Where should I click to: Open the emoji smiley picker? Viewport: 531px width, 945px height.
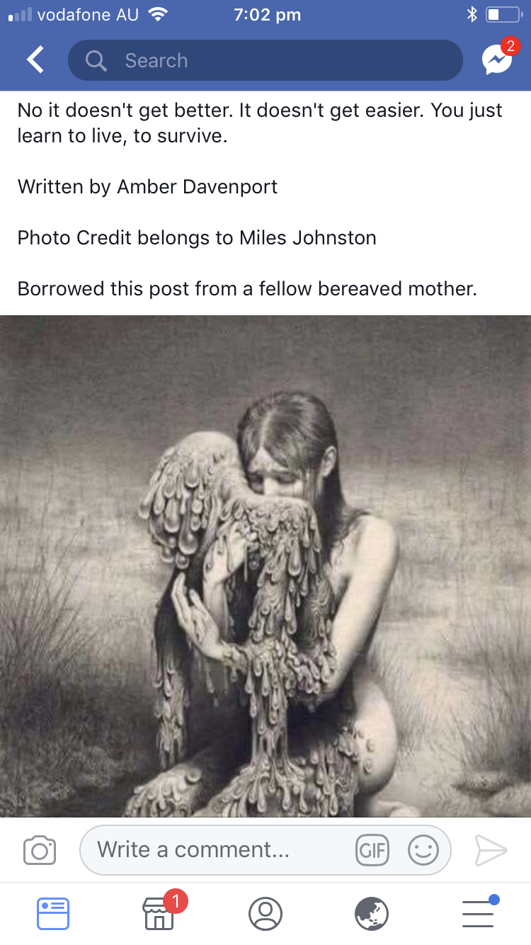coord(423,849)
